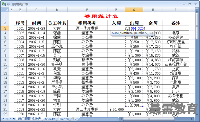Select the 部门费用统计表 sheet tab
The width and height of the screenshot is (200, 122).
30,119
